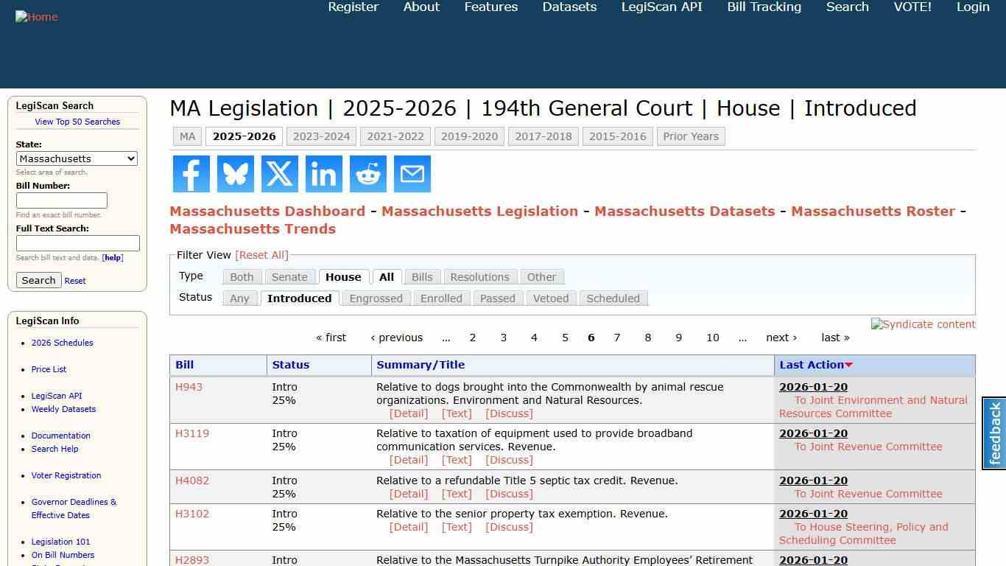This screenshot has width=1006, height=566.
Task: Open bill H943 details
Action: [x=189, y=386]
